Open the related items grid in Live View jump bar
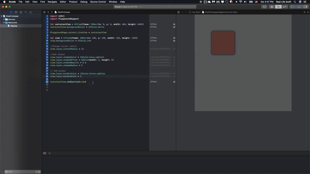Screen dimensions: 310x174 click(179, 12)
